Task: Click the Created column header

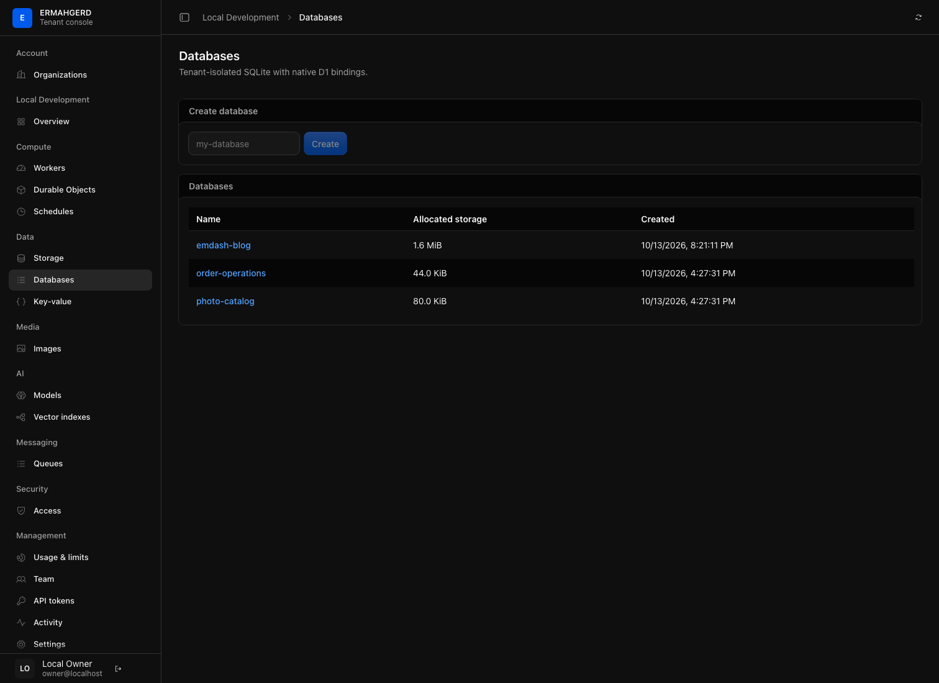Action: pyautogui.click(x=658, y=219)
